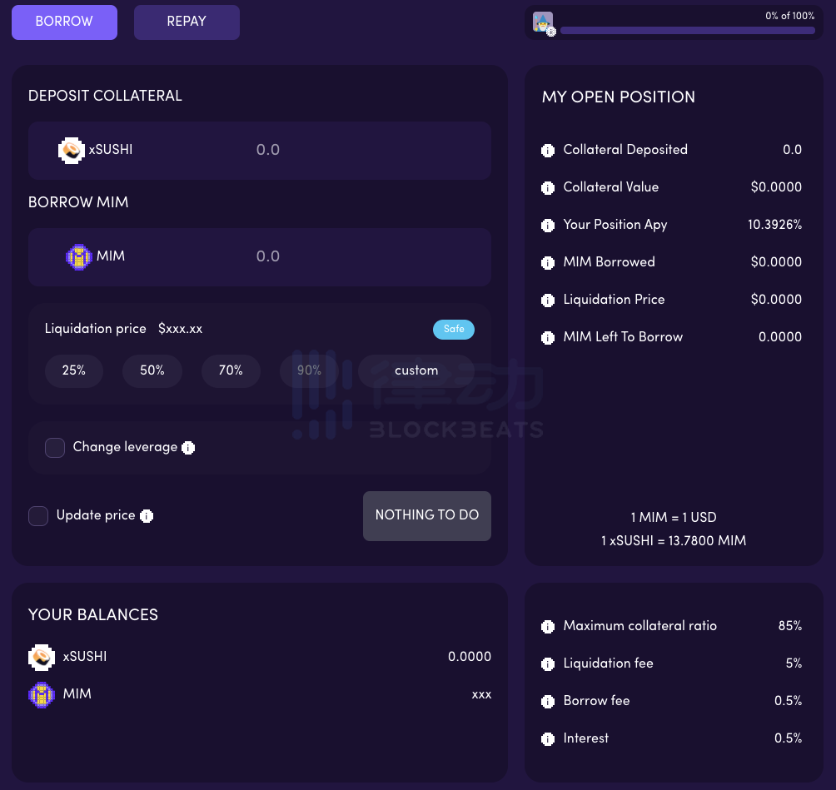Image resolution: width=836 pixels, height=790 pixels.
Task: Select the 70% borrow preset
Action: pos(231,370)
